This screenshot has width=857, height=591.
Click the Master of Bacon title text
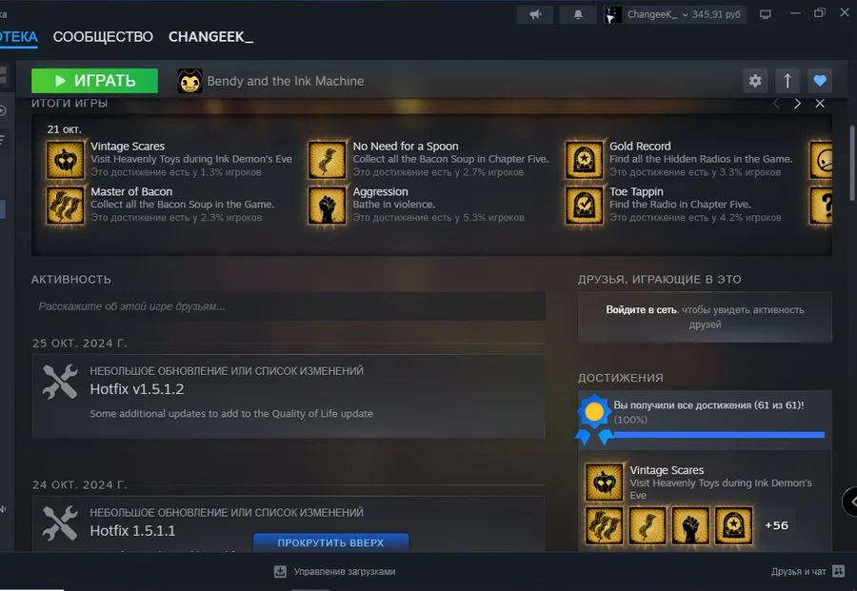(131, 191)
